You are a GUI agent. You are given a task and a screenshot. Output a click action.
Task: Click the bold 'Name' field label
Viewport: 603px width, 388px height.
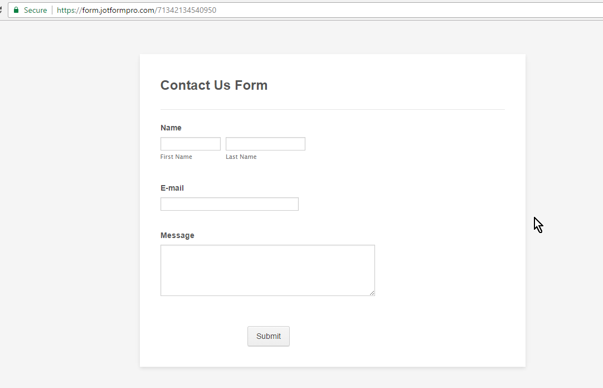[x=171, y=128]
